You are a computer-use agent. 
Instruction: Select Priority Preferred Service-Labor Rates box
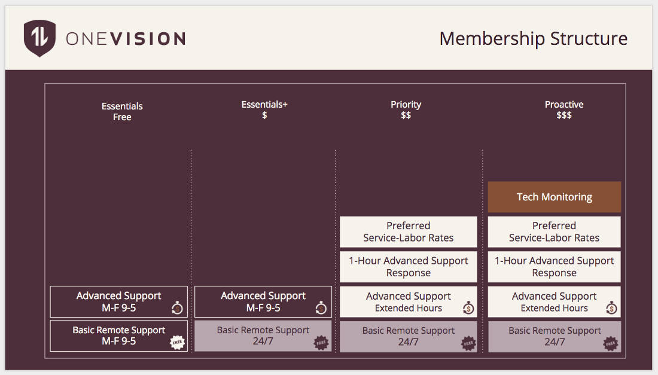coord(409,232)
